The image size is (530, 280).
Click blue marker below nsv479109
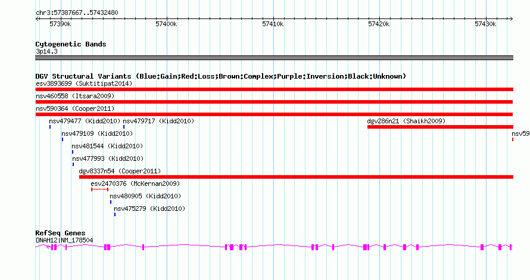point(63,139)
